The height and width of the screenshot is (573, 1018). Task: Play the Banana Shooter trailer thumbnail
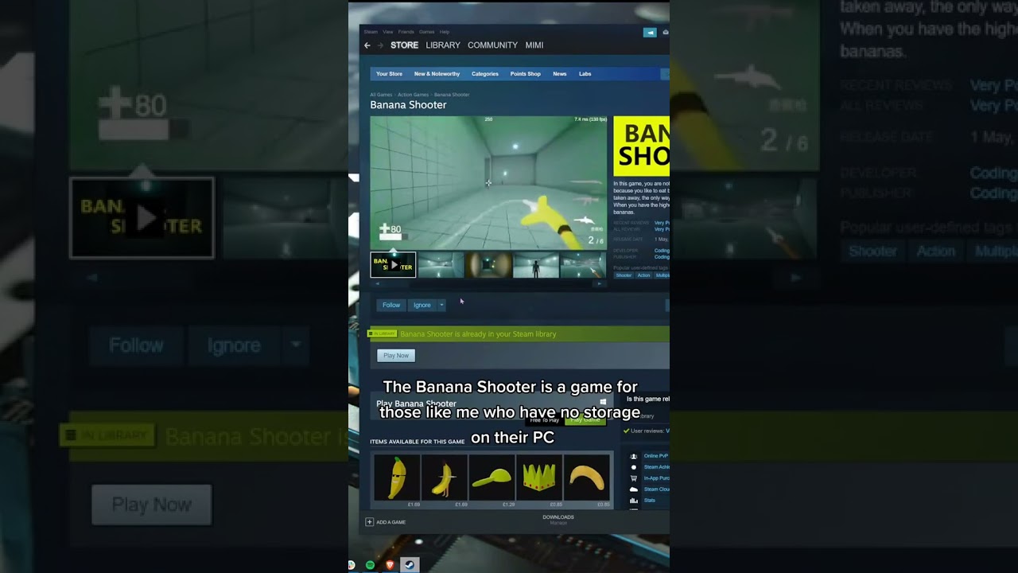coord(393,265)
